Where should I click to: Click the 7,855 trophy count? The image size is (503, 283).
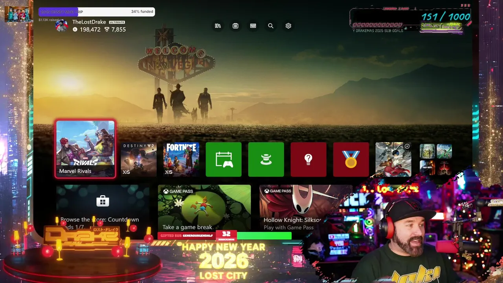(x=119, y=29)
